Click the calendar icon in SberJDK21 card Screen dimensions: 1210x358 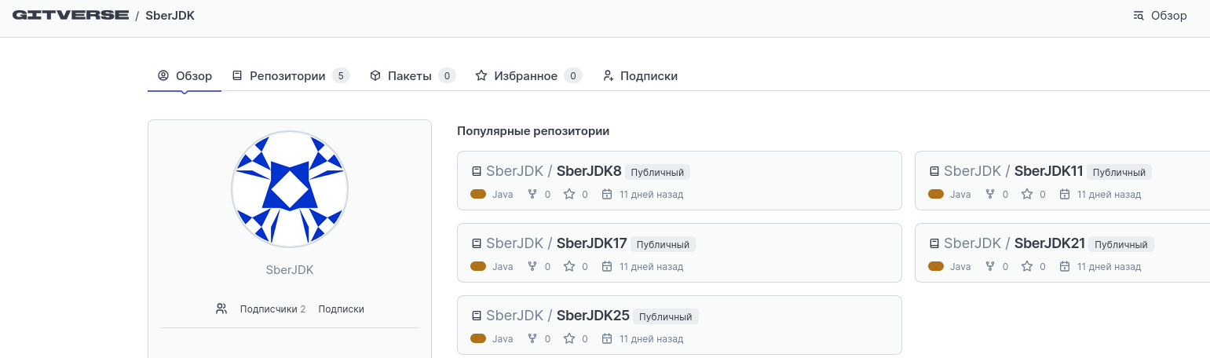click(x=1065, y=266)
